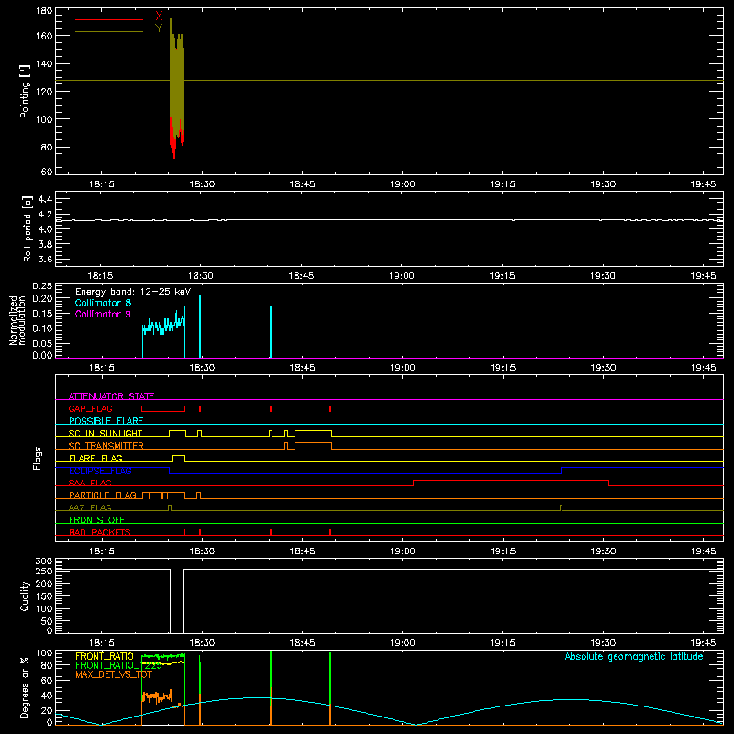Click the 18:30 tick under Quality plot

[202, 643]
